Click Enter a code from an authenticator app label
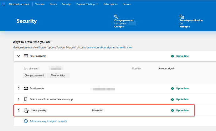Screen dimensions: 216x131 click(51, 99)
